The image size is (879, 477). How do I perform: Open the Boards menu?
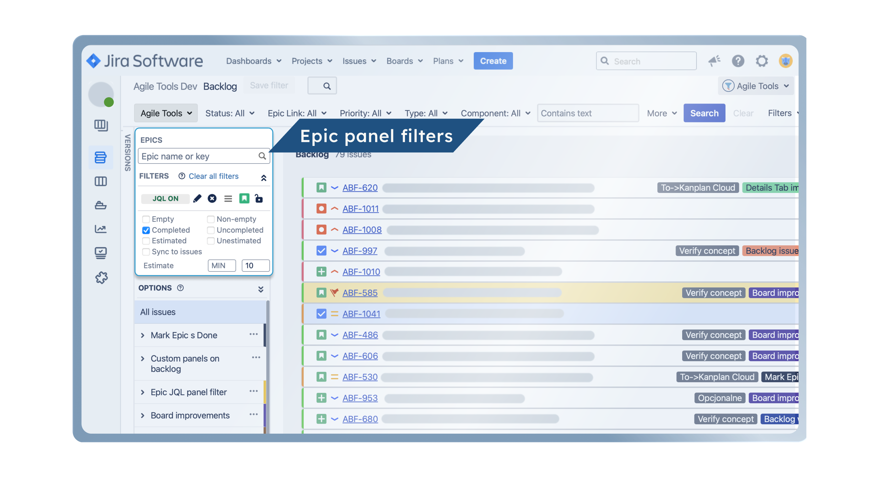click(x=404, y=61)
